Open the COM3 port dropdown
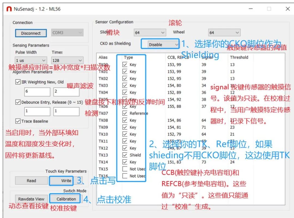294x218 pixels. pos(67,33)
